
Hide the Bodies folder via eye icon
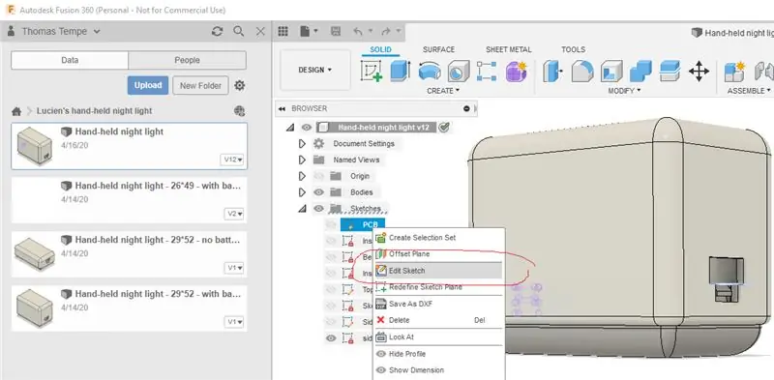[319, 192]
